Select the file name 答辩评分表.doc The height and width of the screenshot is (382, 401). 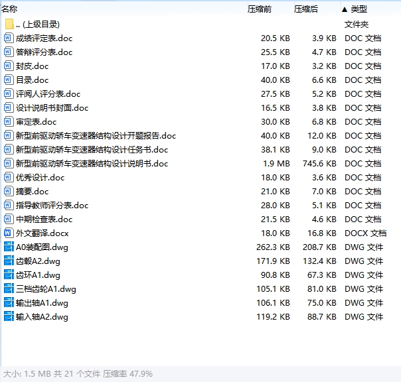point(44,52)
